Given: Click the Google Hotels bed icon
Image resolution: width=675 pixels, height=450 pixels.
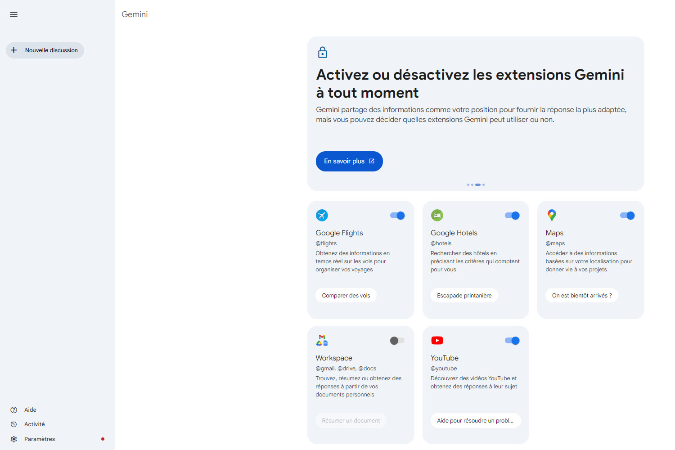Looking at the screenshot, I should point(437,215).
